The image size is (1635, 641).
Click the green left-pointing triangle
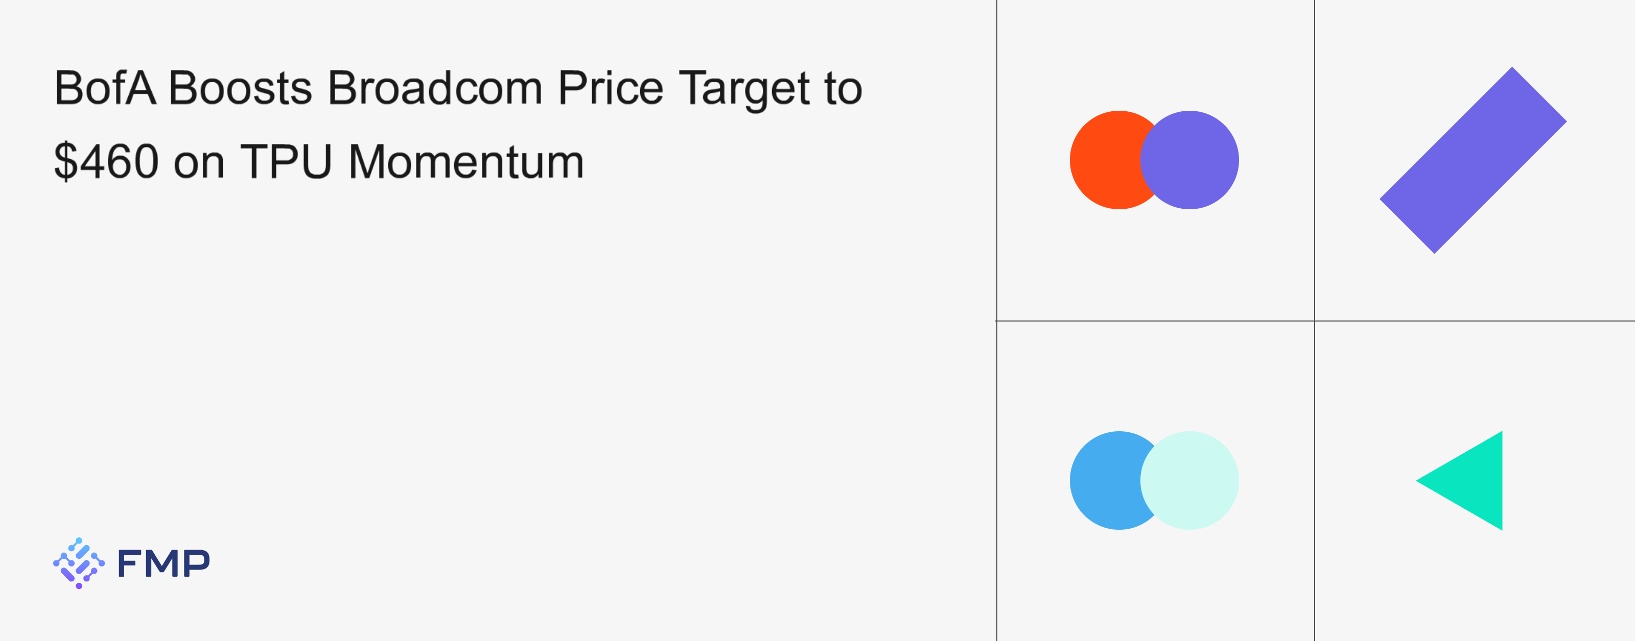click(1472, 481)
